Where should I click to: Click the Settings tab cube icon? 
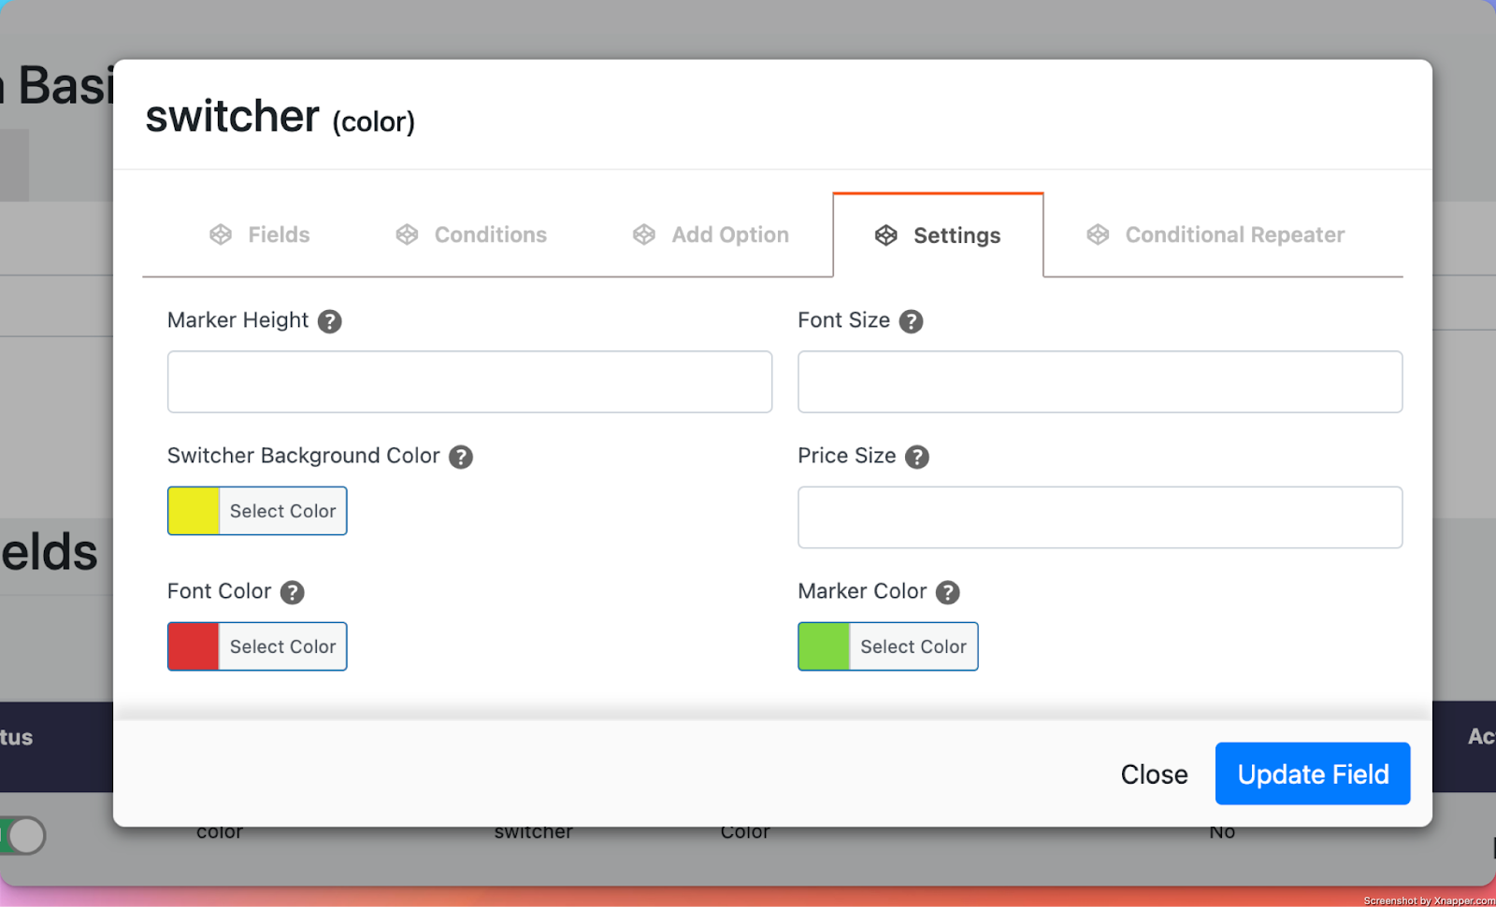(x=886, y=235)
